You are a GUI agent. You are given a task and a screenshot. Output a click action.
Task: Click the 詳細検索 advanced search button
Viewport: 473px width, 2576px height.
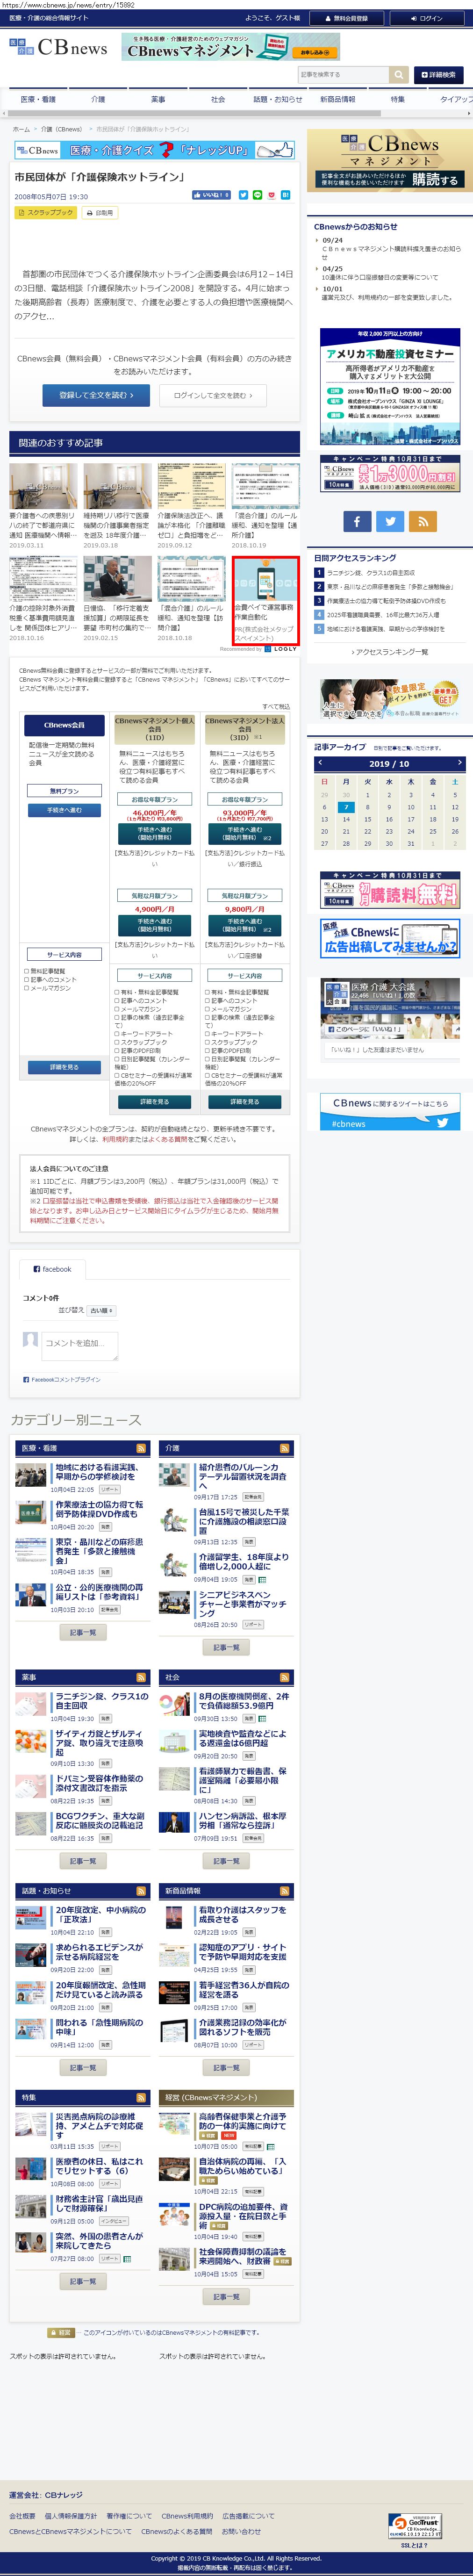click(x=438, y=74)
